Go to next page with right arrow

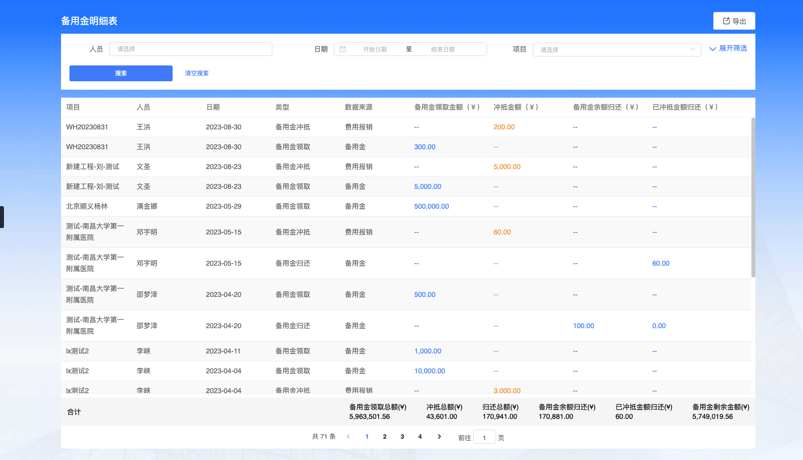[x=439, y=437]
